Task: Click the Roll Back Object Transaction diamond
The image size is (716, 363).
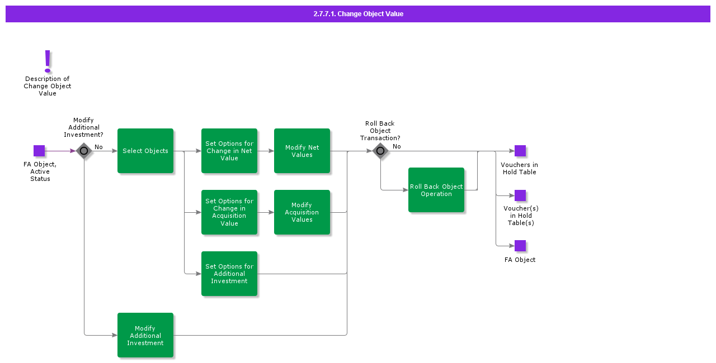Action: (x=380, y=151)
